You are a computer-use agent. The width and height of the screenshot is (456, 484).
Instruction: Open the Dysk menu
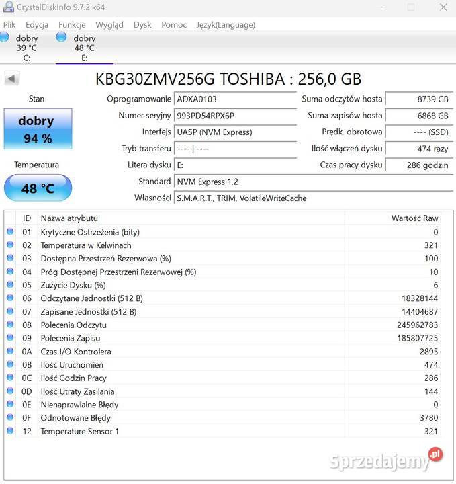tap(142, 25)
